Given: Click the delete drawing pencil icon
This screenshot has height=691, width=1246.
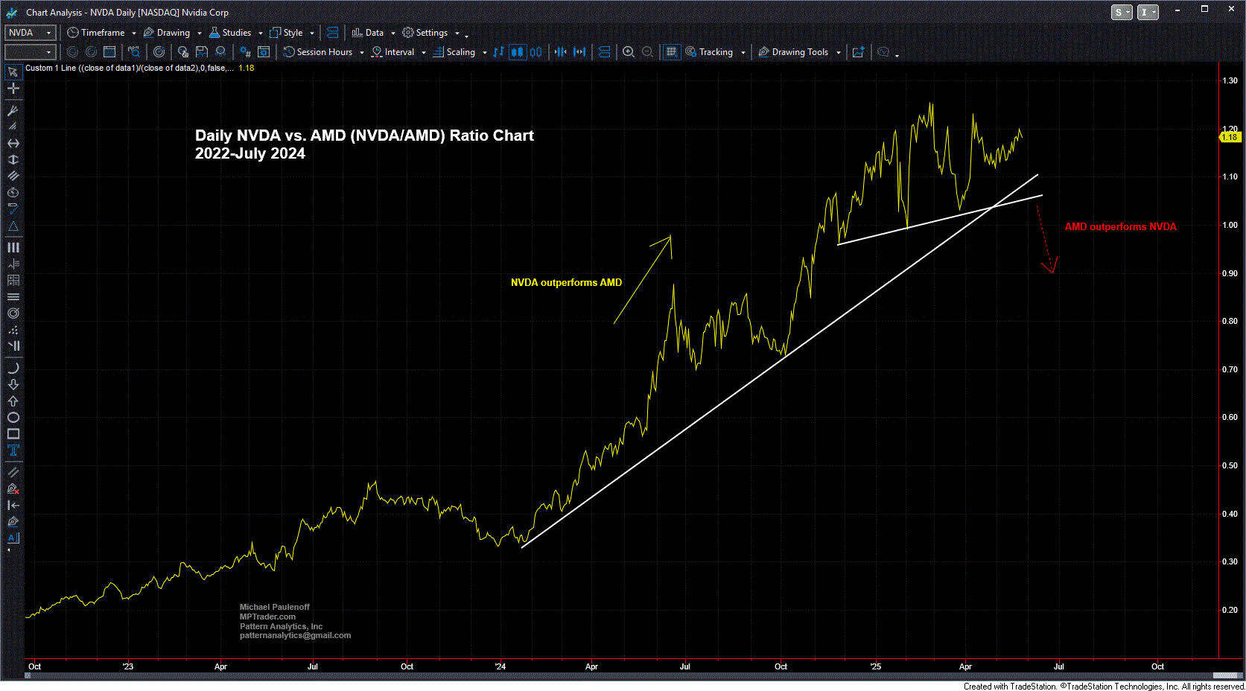Looking at the screenshot, I should point(13,488).
